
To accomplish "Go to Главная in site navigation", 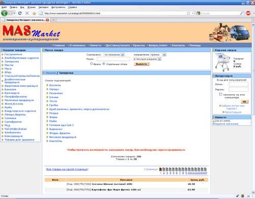I will pos(59,45).
